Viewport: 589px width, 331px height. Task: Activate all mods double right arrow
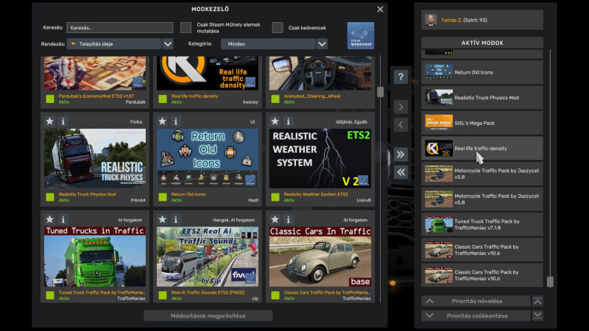tap(401, 154)
